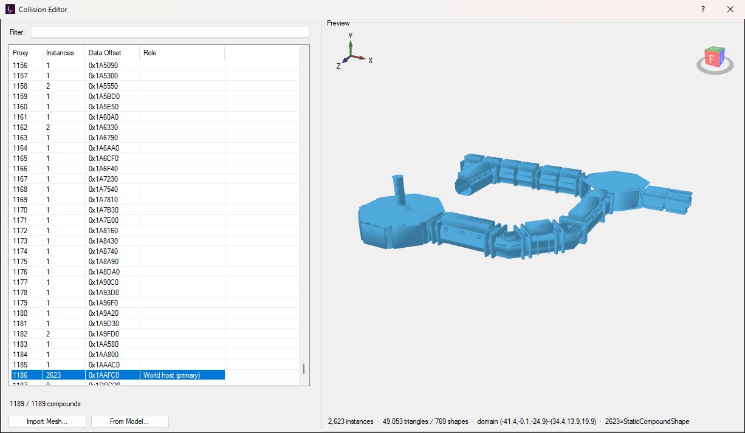Sort by the Data Offset column header
Image resolution: width=745 pixels, height=433 pixels.
pos(112,53)
